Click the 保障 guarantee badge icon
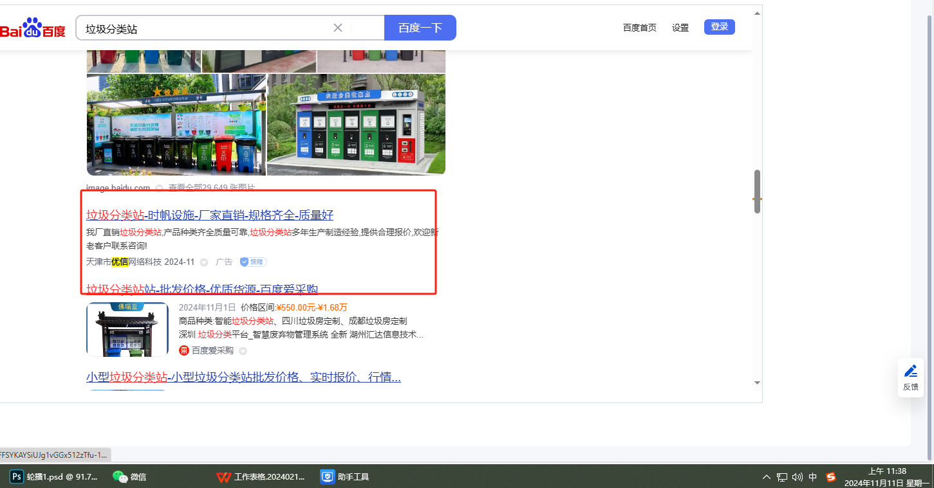 point(253,262)
